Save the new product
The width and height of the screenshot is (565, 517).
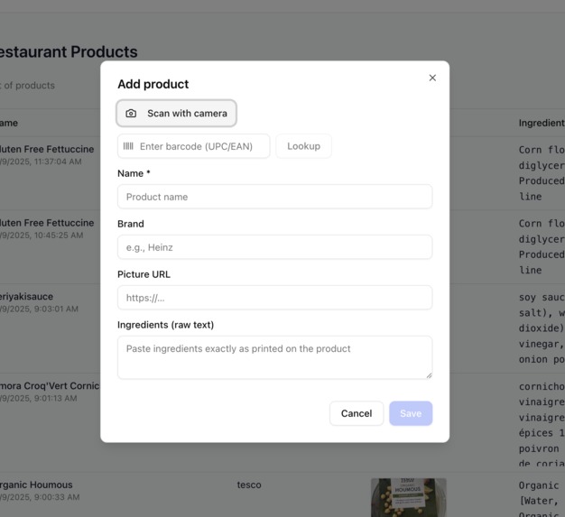coord(411,413)
